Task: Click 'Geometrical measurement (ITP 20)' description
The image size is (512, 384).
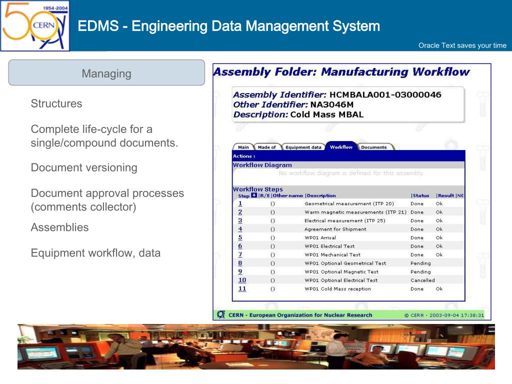Action: point(349,203)
